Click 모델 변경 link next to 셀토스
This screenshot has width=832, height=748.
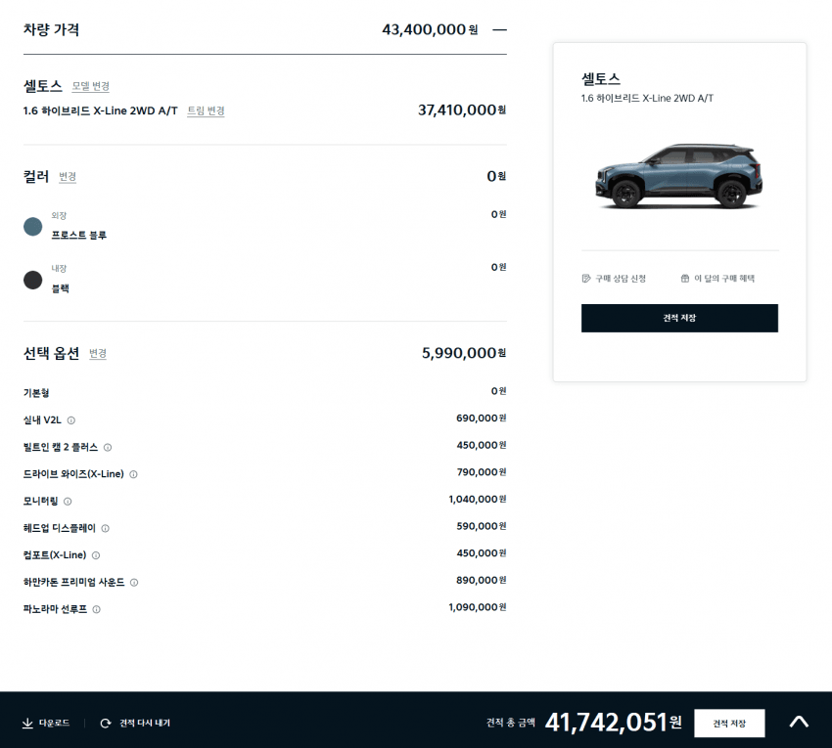tap(91, 86)
